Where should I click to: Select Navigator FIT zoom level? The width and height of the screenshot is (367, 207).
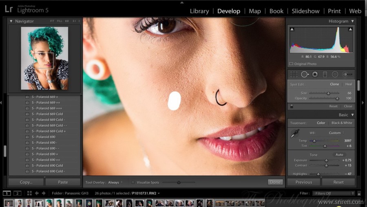(52, 21)
